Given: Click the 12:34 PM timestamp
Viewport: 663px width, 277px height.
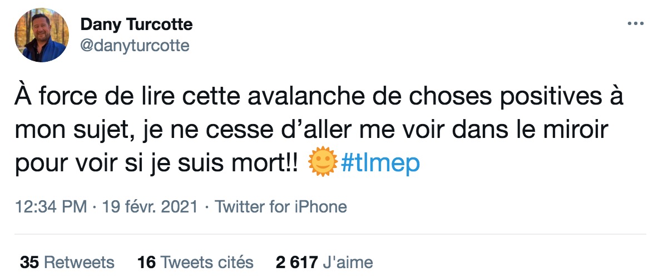Looking at the screenshot, I should pos(51,207).
